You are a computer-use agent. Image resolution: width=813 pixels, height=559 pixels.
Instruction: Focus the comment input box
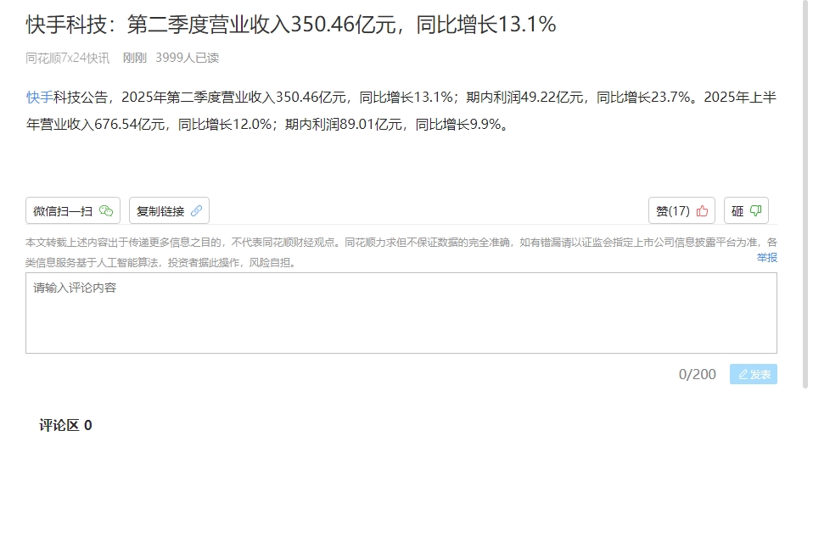(401, 313)
